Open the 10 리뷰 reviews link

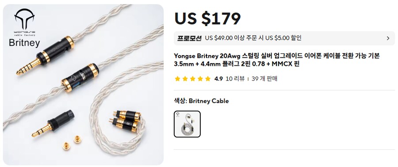coord(235,79)
